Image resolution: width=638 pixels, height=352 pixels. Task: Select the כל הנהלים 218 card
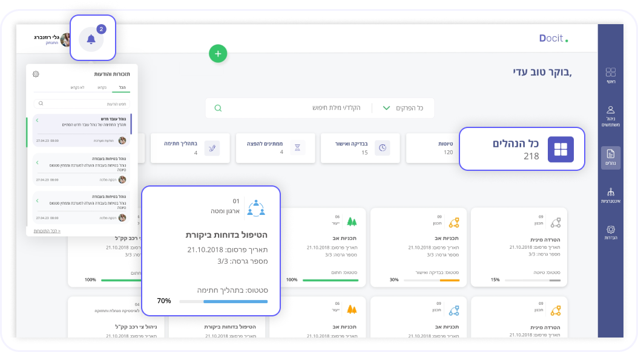click(522, 149)
